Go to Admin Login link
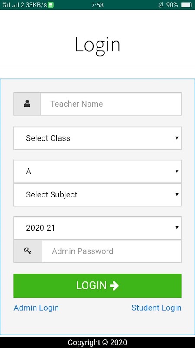Viewport: 195px width, 348px height. (36, 308)
